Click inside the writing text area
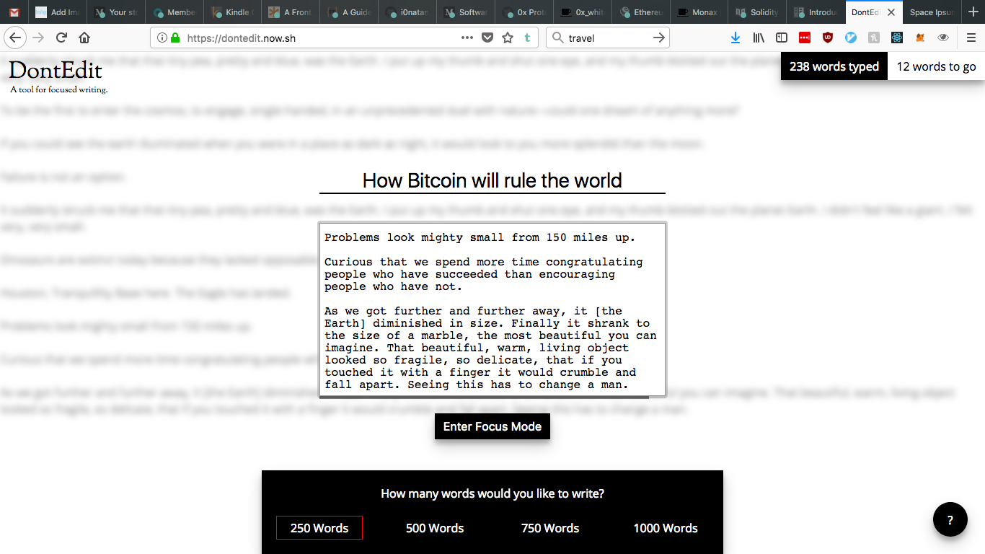 tap(492, 310)
